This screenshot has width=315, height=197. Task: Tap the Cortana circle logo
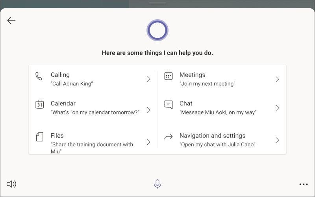coord(157,30)
